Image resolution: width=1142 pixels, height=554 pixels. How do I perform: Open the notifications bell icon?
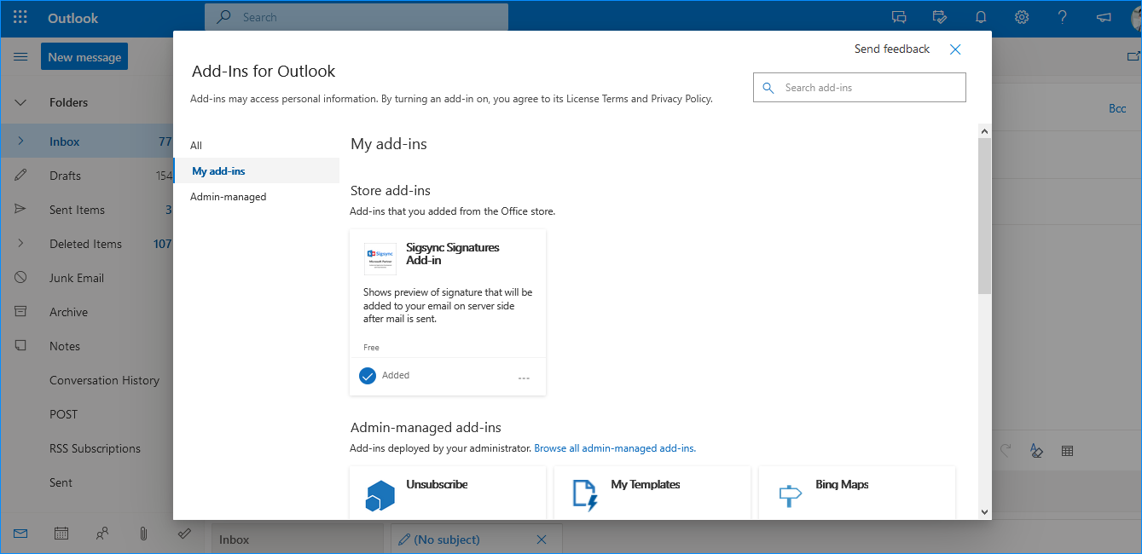pyautogui.click(x=981, y=17)
